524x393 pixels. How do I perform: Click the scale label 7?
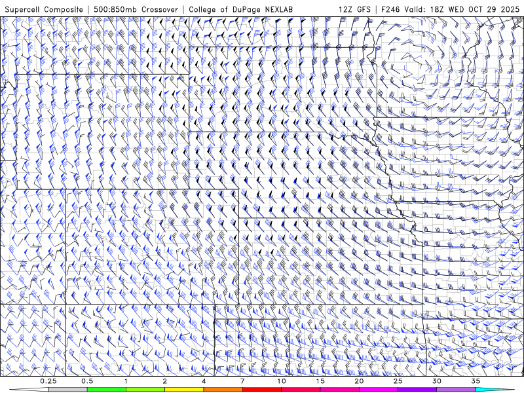click(x=242, y=381)
